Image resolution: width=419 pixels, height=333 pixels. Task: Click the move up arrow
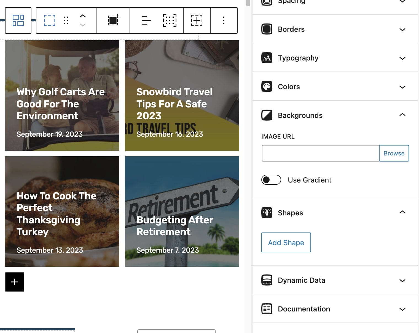[83, 16]
